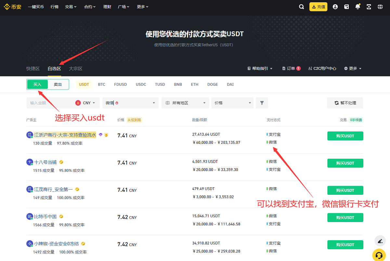Viewport: 390px width, 261px height.
Task: Select the DAI coin tab
Action: tap(230, 84)
